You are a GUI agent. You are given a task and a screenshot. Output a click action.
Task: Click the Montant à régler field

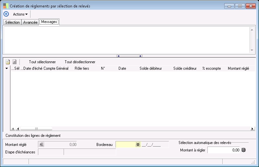coord(224,150)
